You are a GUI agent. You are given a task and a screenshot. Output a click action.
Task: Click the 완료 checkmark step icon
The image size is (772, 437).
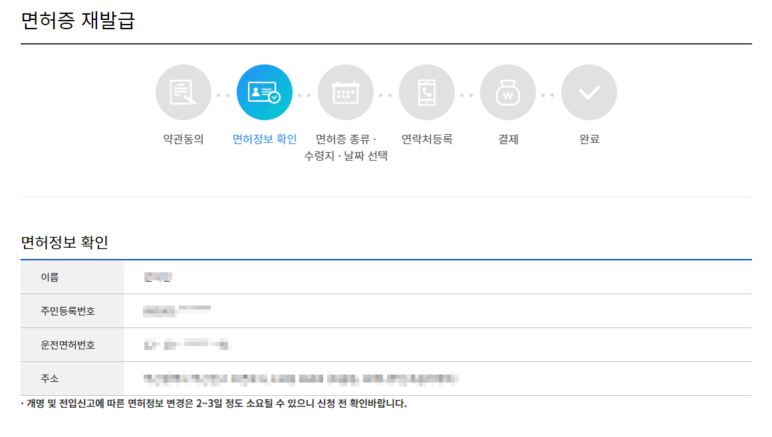pyautogui.click(x=589, y=92)
